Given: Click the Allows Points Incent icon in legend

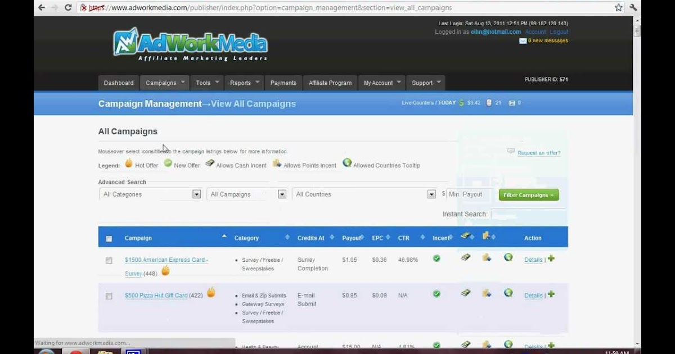Looking at the screenshot, I should (x=277, y=164).
